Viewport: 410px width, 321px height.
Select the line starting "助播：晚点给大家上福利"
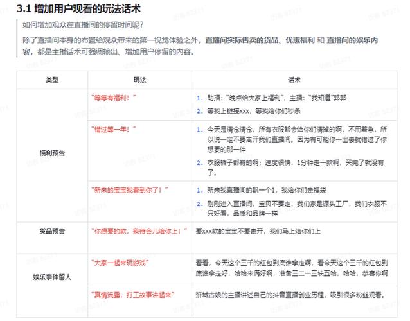click(x=276, y=98)
